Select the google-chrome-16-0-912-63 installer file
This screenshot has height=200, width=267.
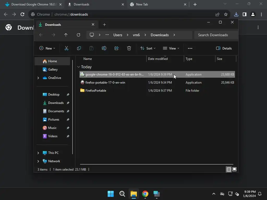(157, 74)
